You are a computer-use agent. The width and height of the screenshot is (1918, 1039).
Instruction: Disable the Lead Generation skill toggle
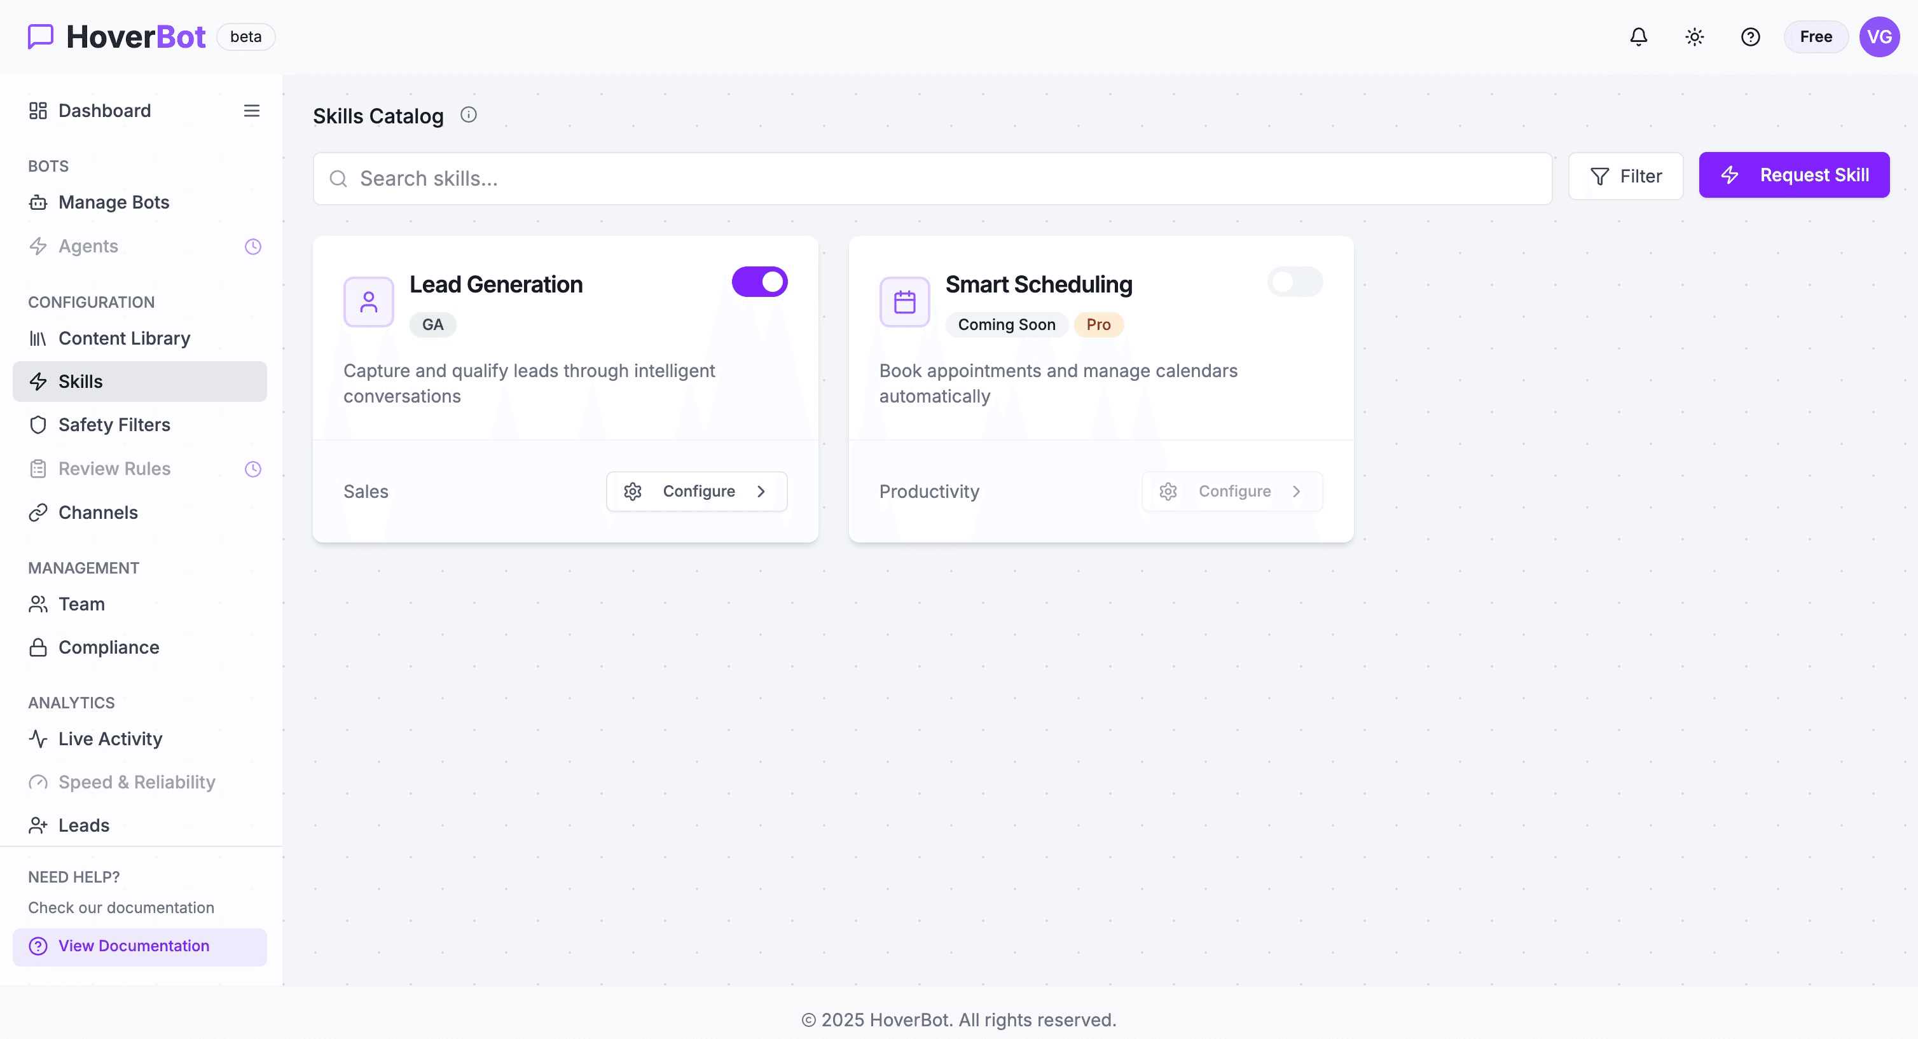coord(759,281)
